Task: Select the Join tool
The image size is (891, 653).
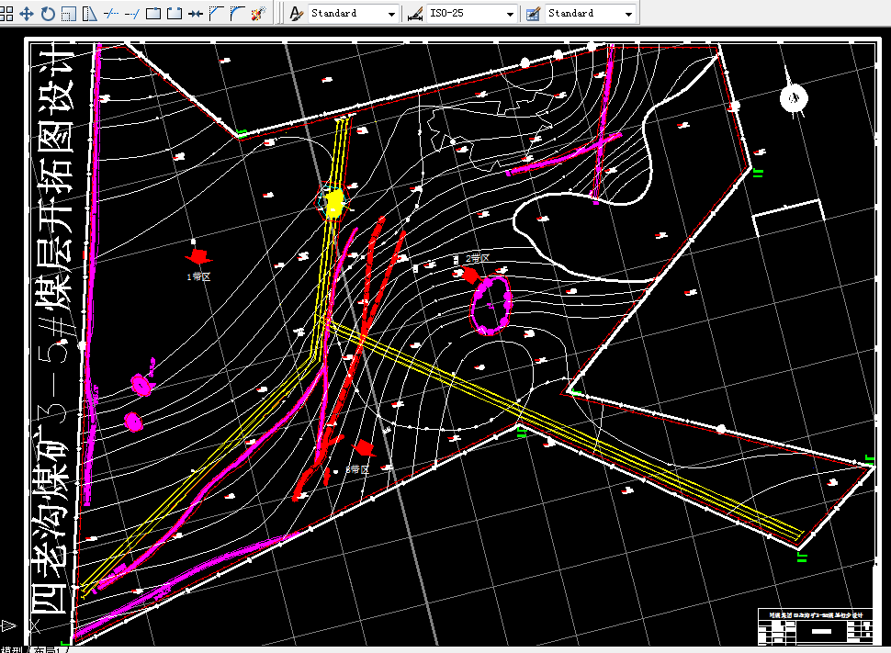Action: click(196, 13)
